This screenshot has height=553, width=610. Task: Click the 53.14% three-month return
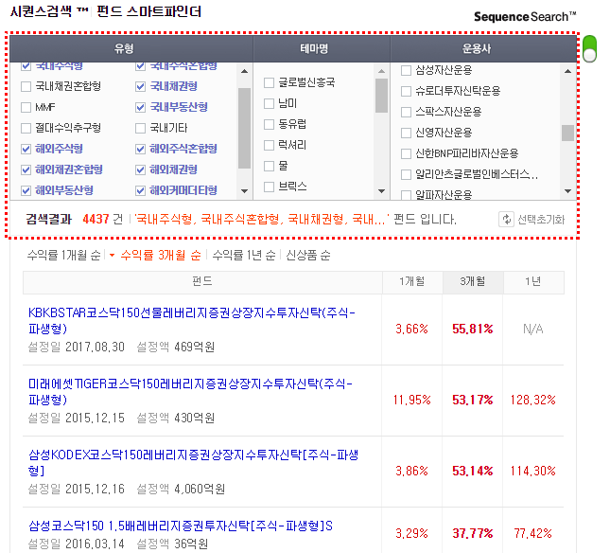[x=473, y=472]
